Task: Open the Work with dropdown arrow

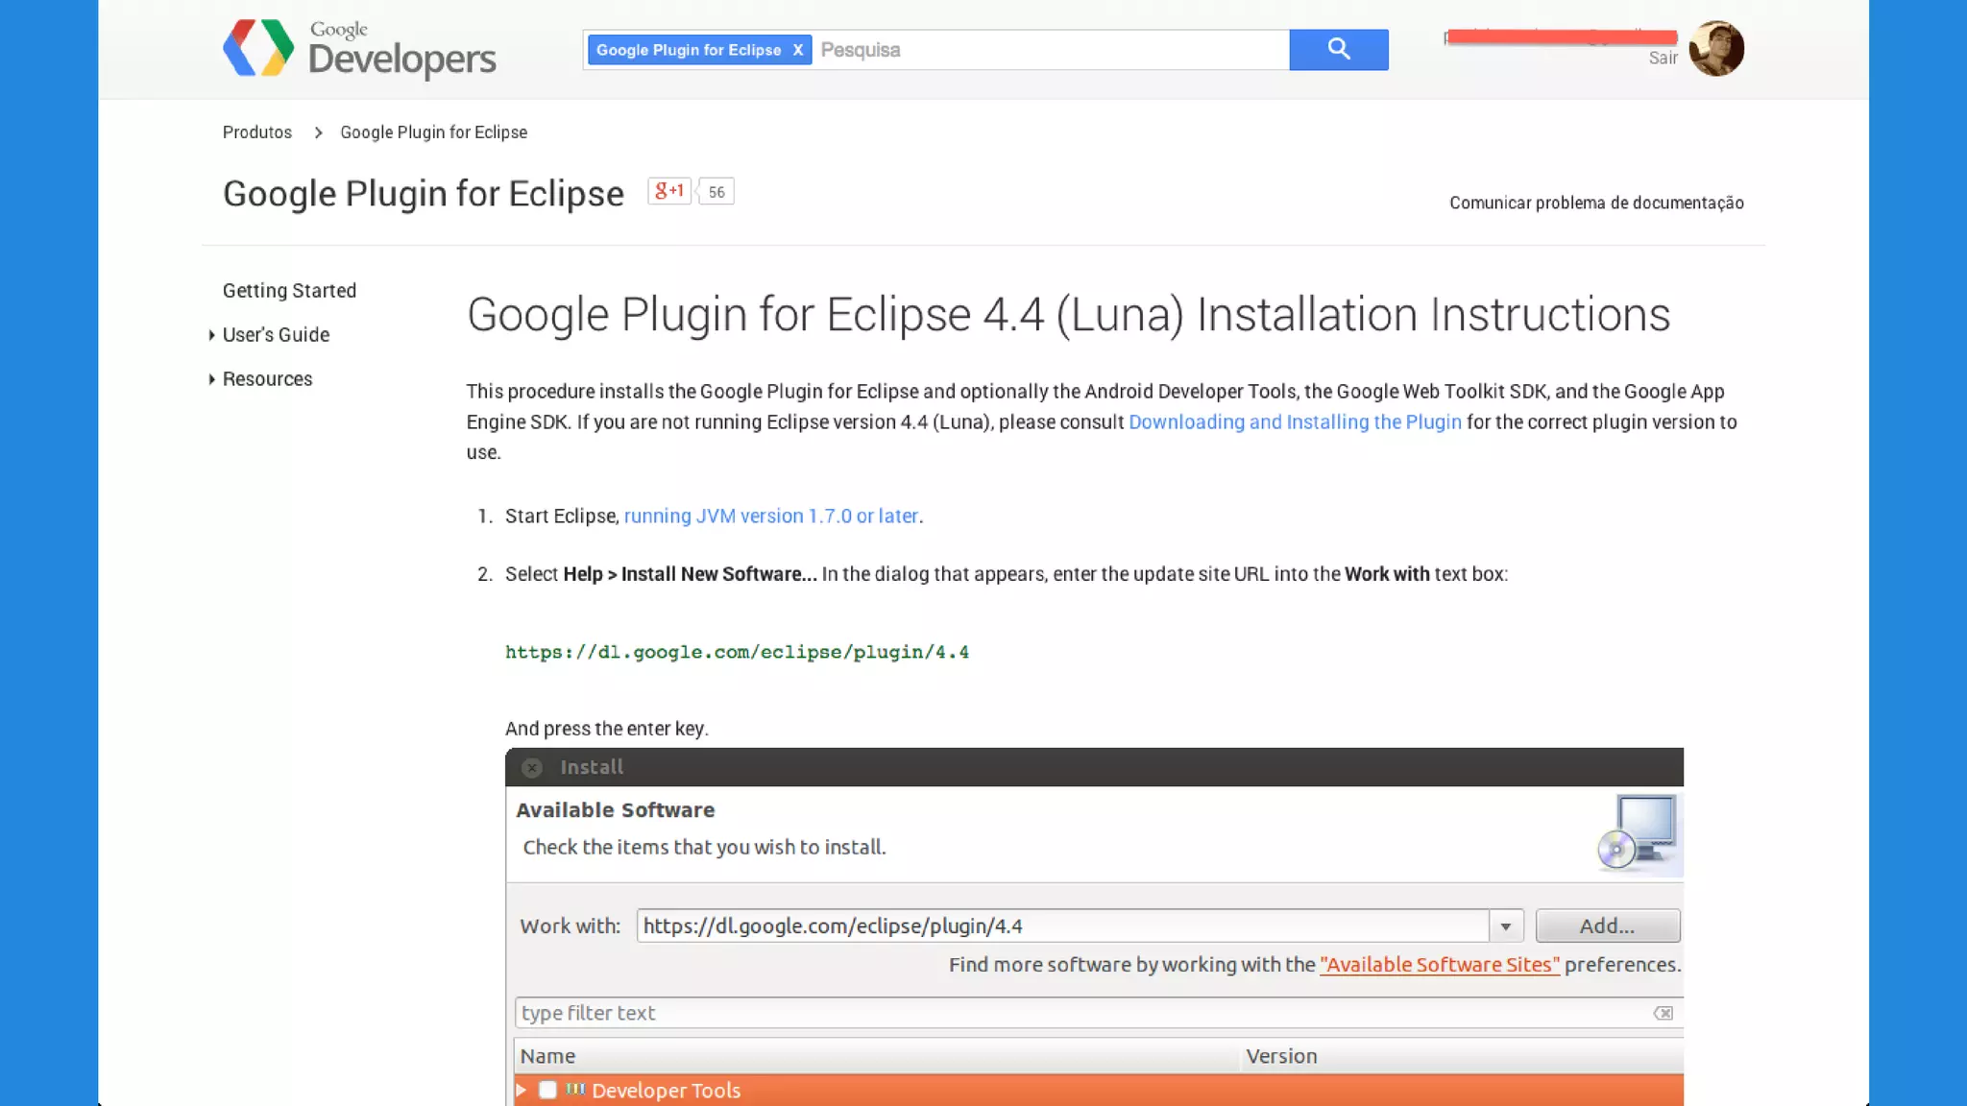Action: point(1505,926)
